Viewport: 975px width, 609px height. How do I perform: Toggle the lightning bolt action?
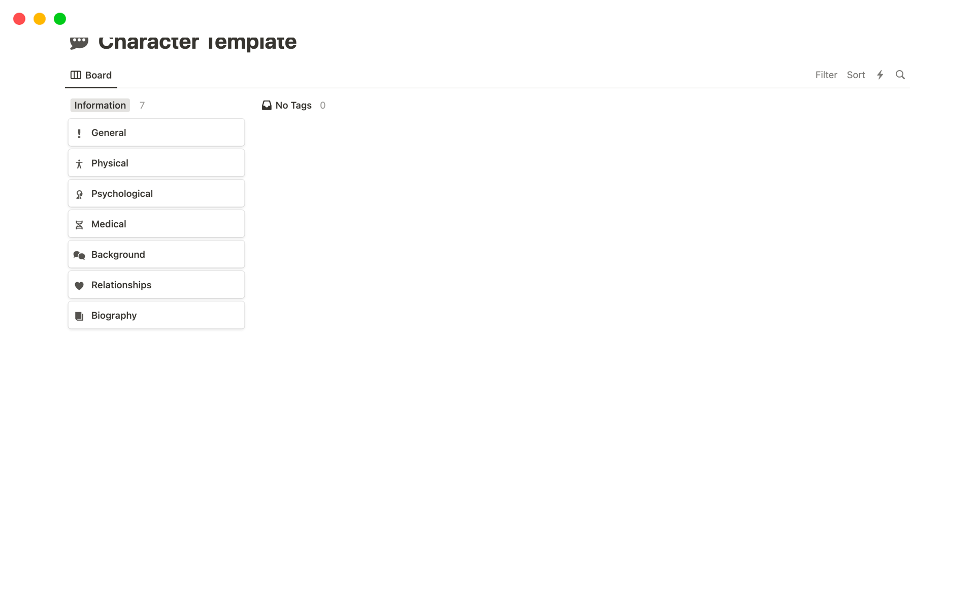tap(880, 75)
